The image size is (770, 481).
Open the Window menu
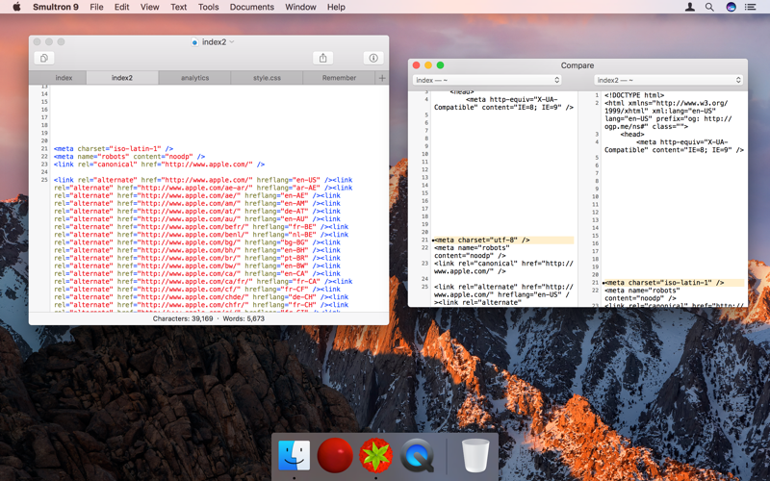pyautogui.click(x=300, y=7)
